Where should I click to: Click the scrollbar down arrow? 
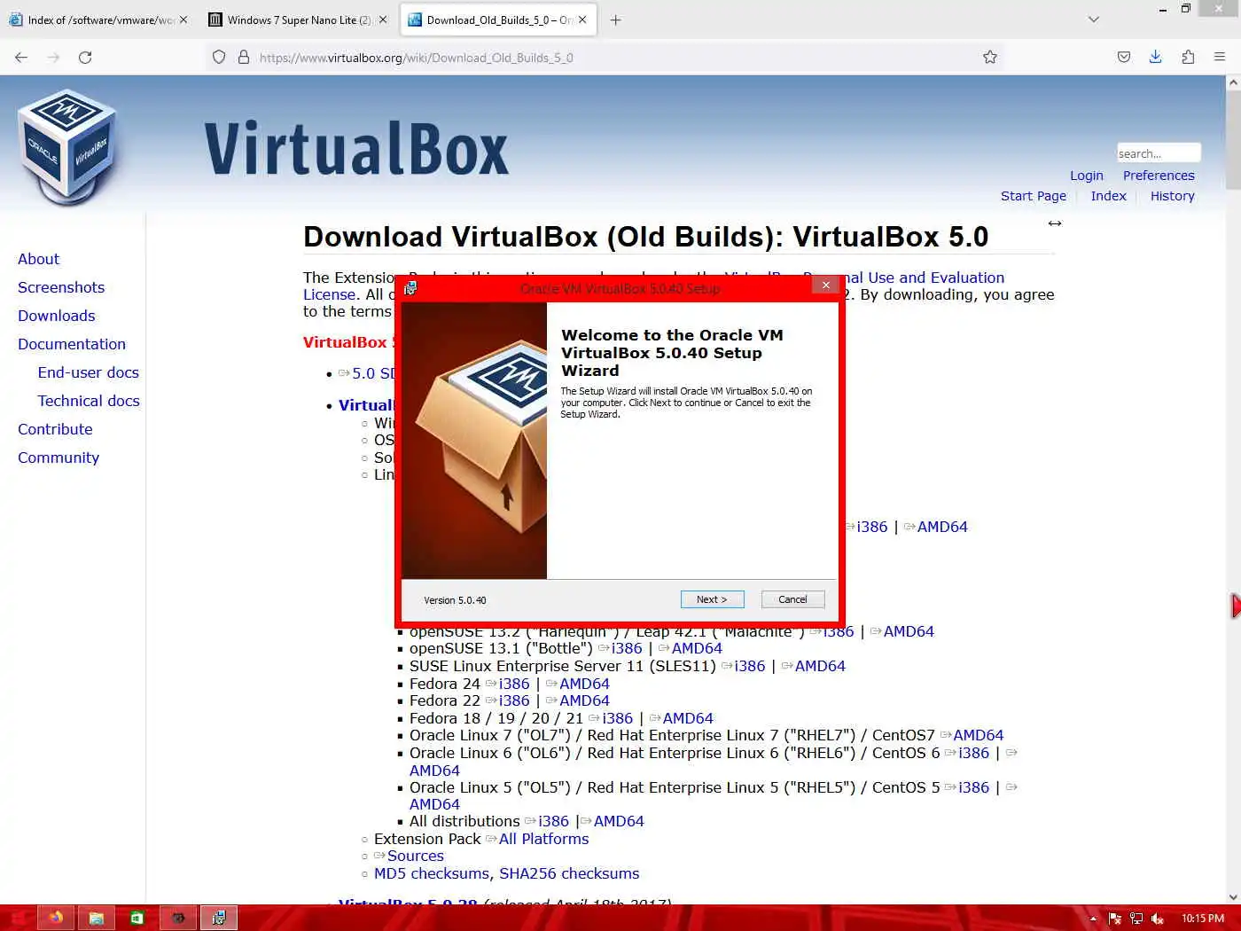coord(1233,896)
